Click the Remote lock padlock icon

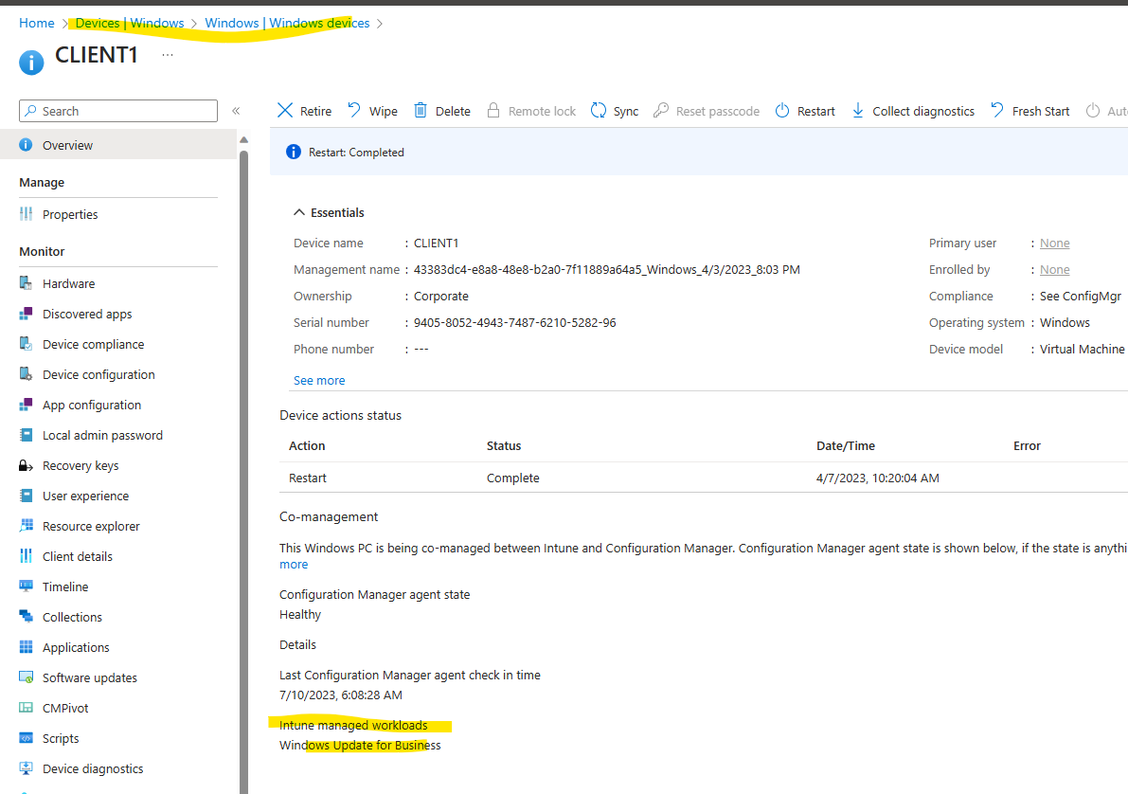tap(492, 110)
